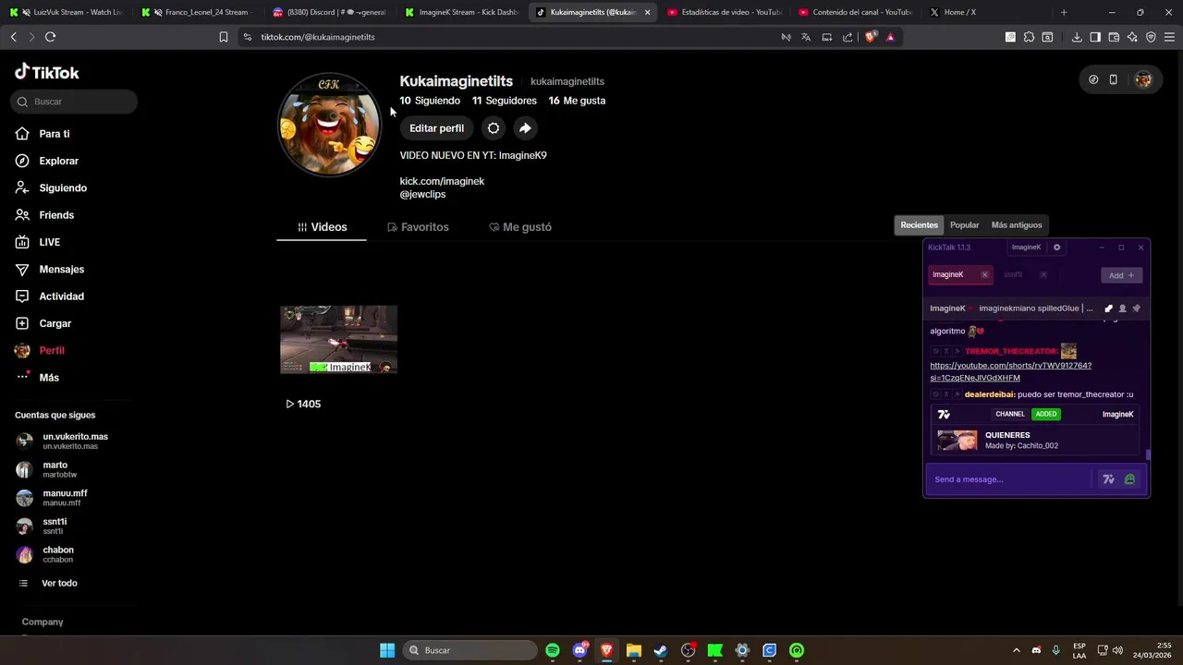The width and height of the screenshot is (1183, 665).
Task: Click the Brave Shields lion icon
Action: [x=871, y=37]
